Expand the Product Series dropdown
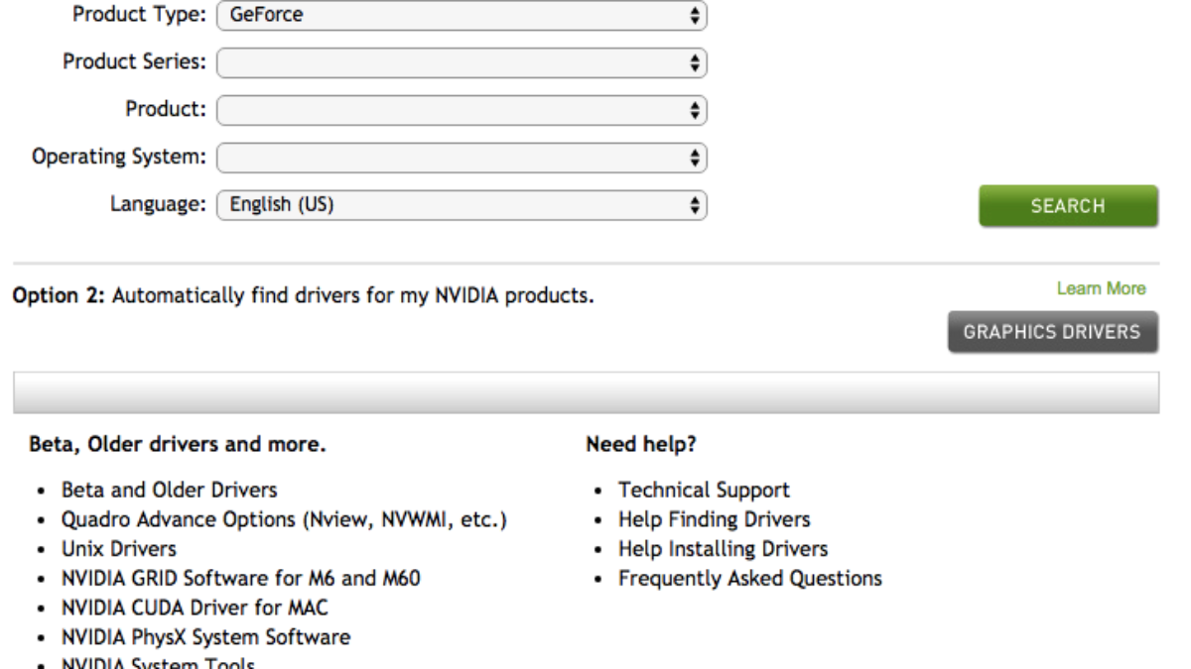The image size is (1191, 669). [461, 62]
